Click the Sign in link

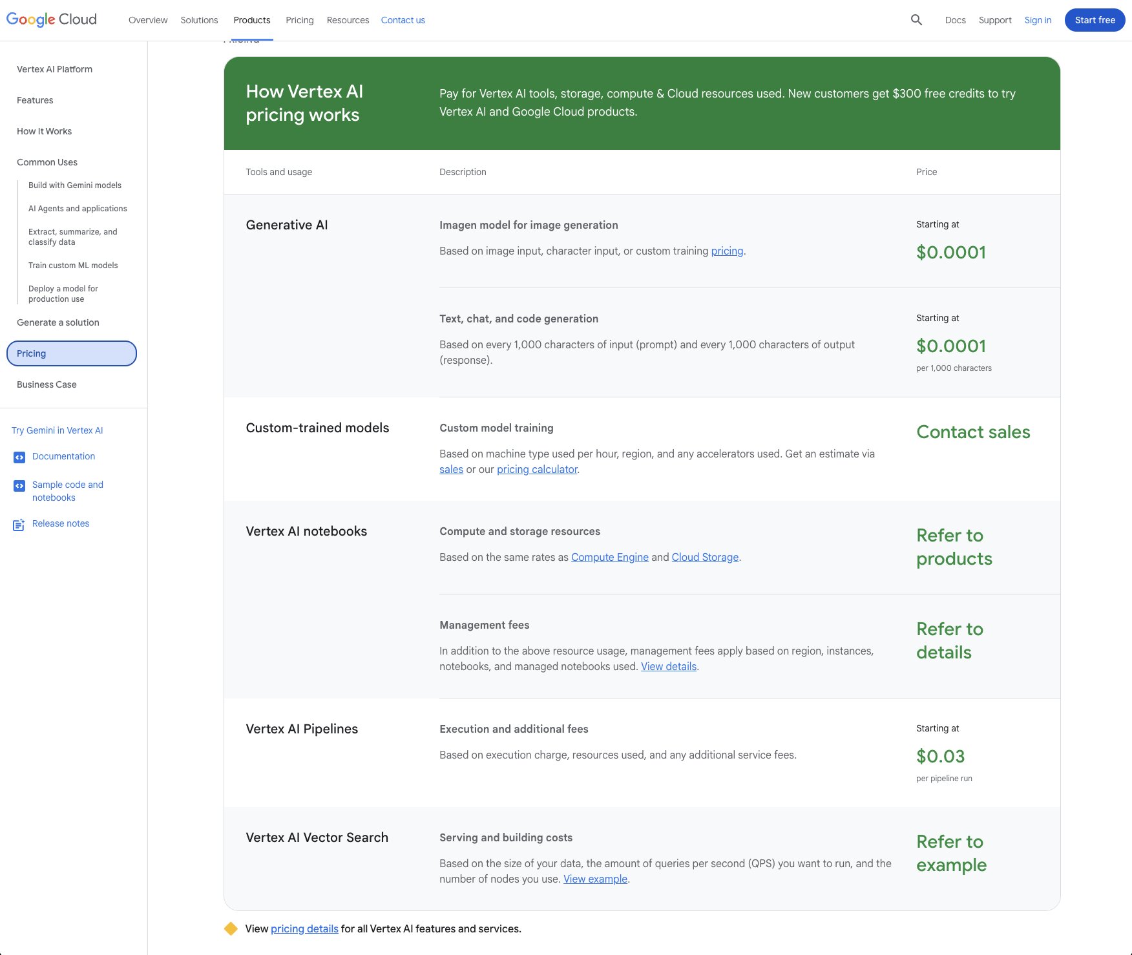click(x=1038, y=20)
